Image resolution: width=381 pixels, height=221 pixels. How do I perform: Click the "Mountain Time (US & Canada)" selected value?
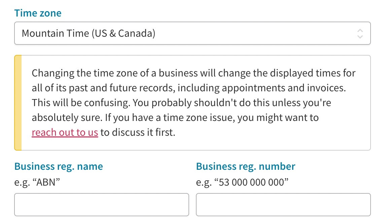[x=88, y=33]
